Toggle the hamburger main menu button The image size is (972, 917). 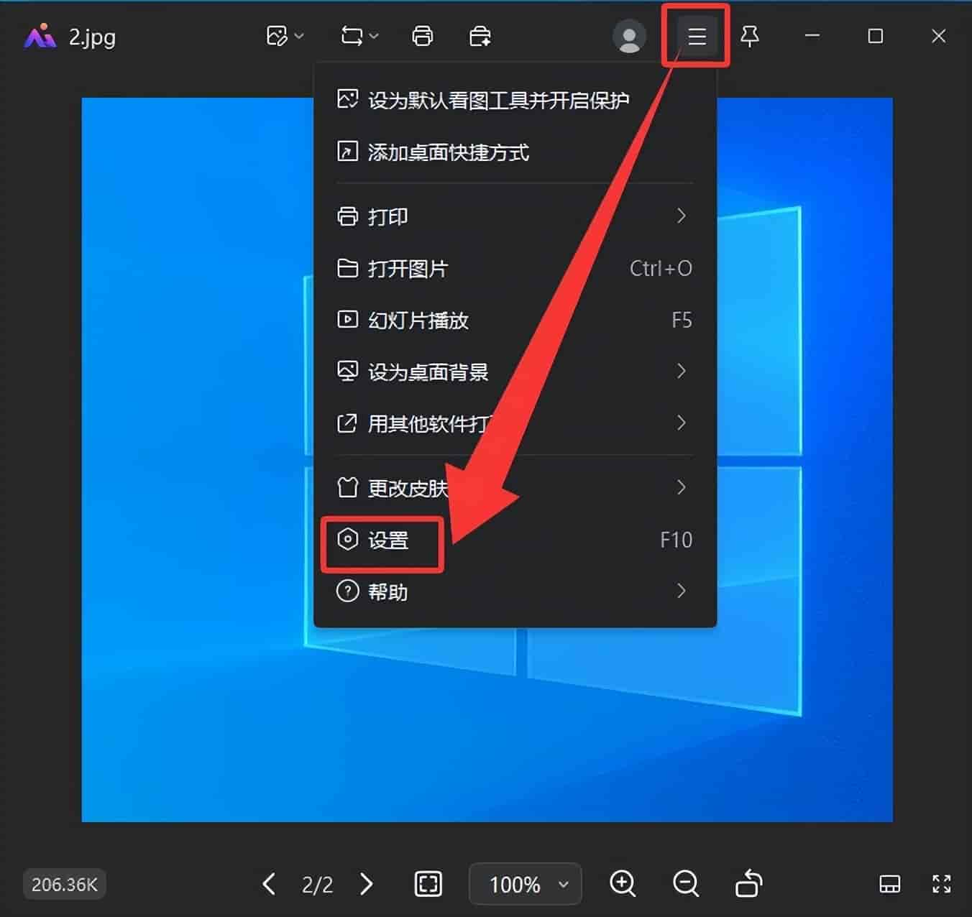tap(697, 36)
